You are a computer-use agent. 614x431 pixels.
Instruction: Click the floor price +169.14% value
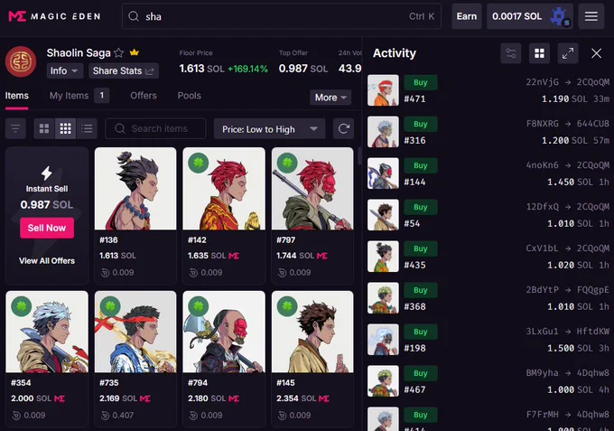(x=248, y=69)
